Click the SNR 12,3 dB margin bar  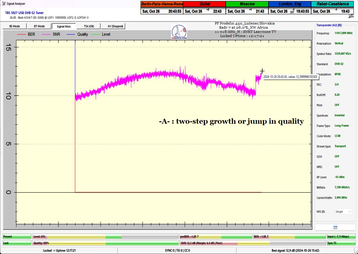[252, 243]
